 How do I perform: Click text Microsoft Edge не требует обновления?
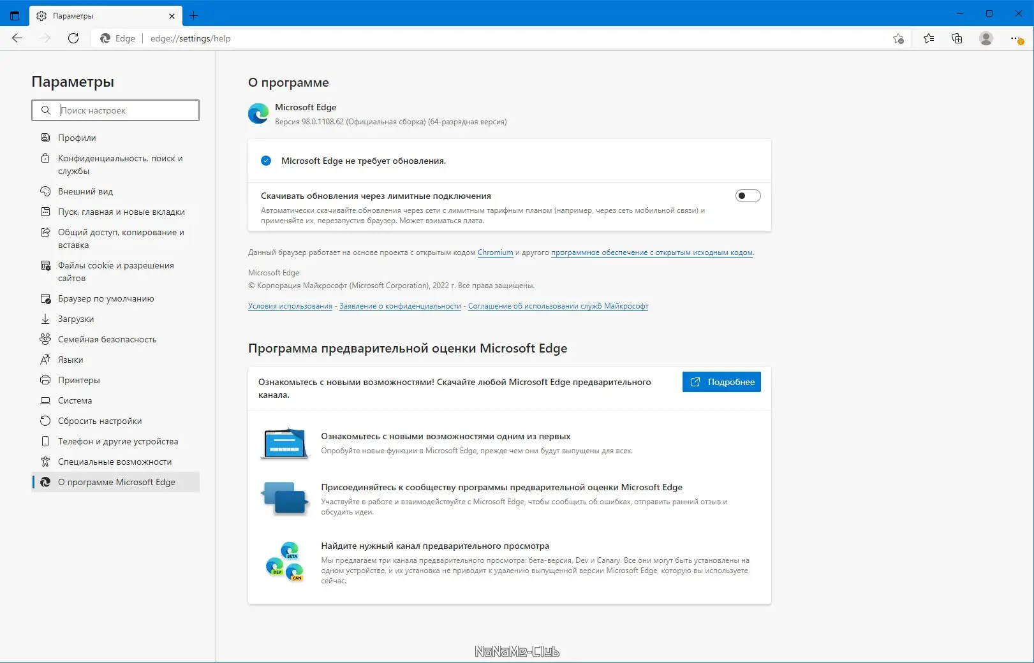(x=364, y=161)
